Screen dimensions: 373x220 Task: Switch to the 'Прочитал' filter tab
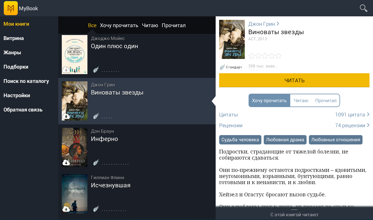[x=174, y=25]
